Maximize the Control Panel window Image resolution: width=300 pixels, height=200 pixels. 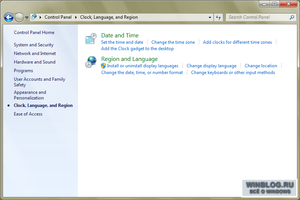click(x=275, y=4)
